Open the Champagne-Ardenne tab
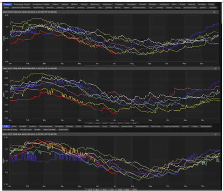223x191 pixels. (92, 126)
